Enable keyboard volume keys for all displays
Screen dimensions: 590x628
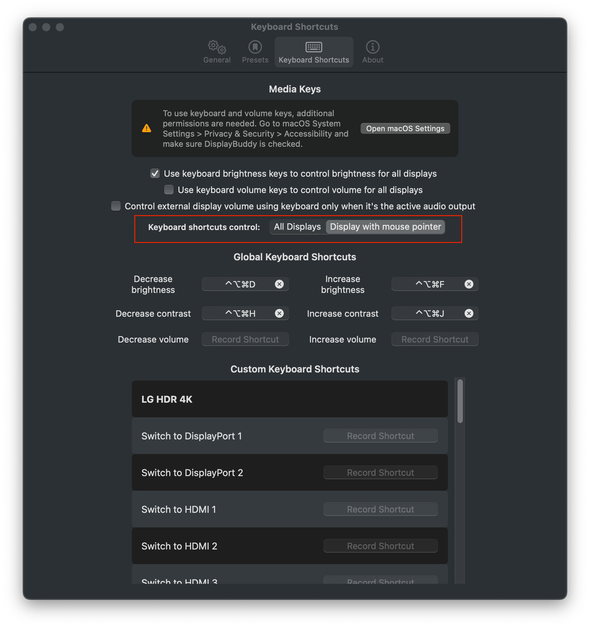tap(169, 190)
